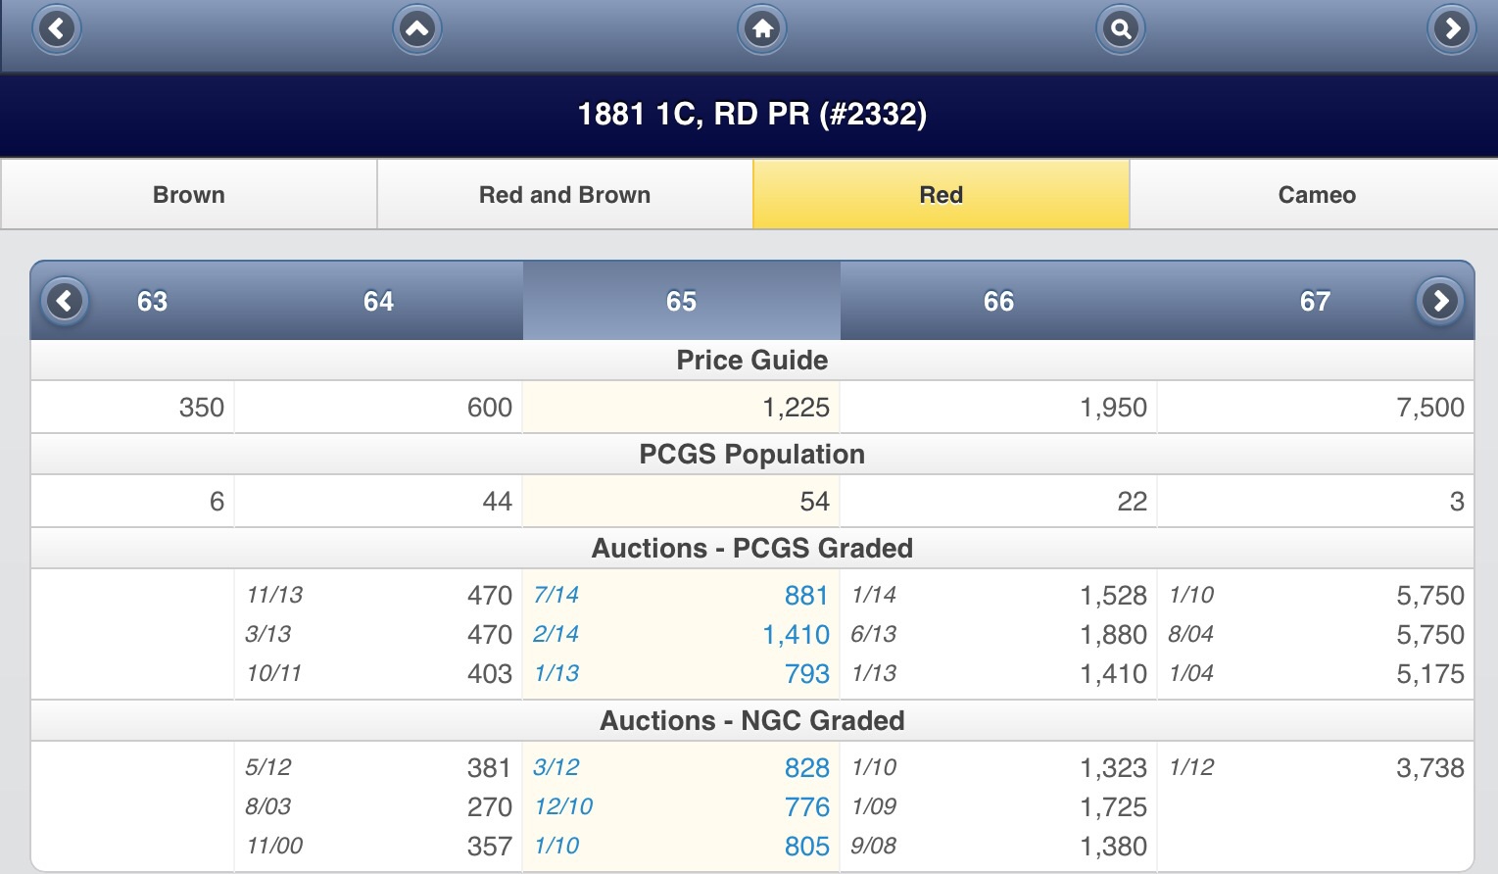Select the Red color tab
The width and height of the screenshot is (1498, 874).
tap(941, 194)
